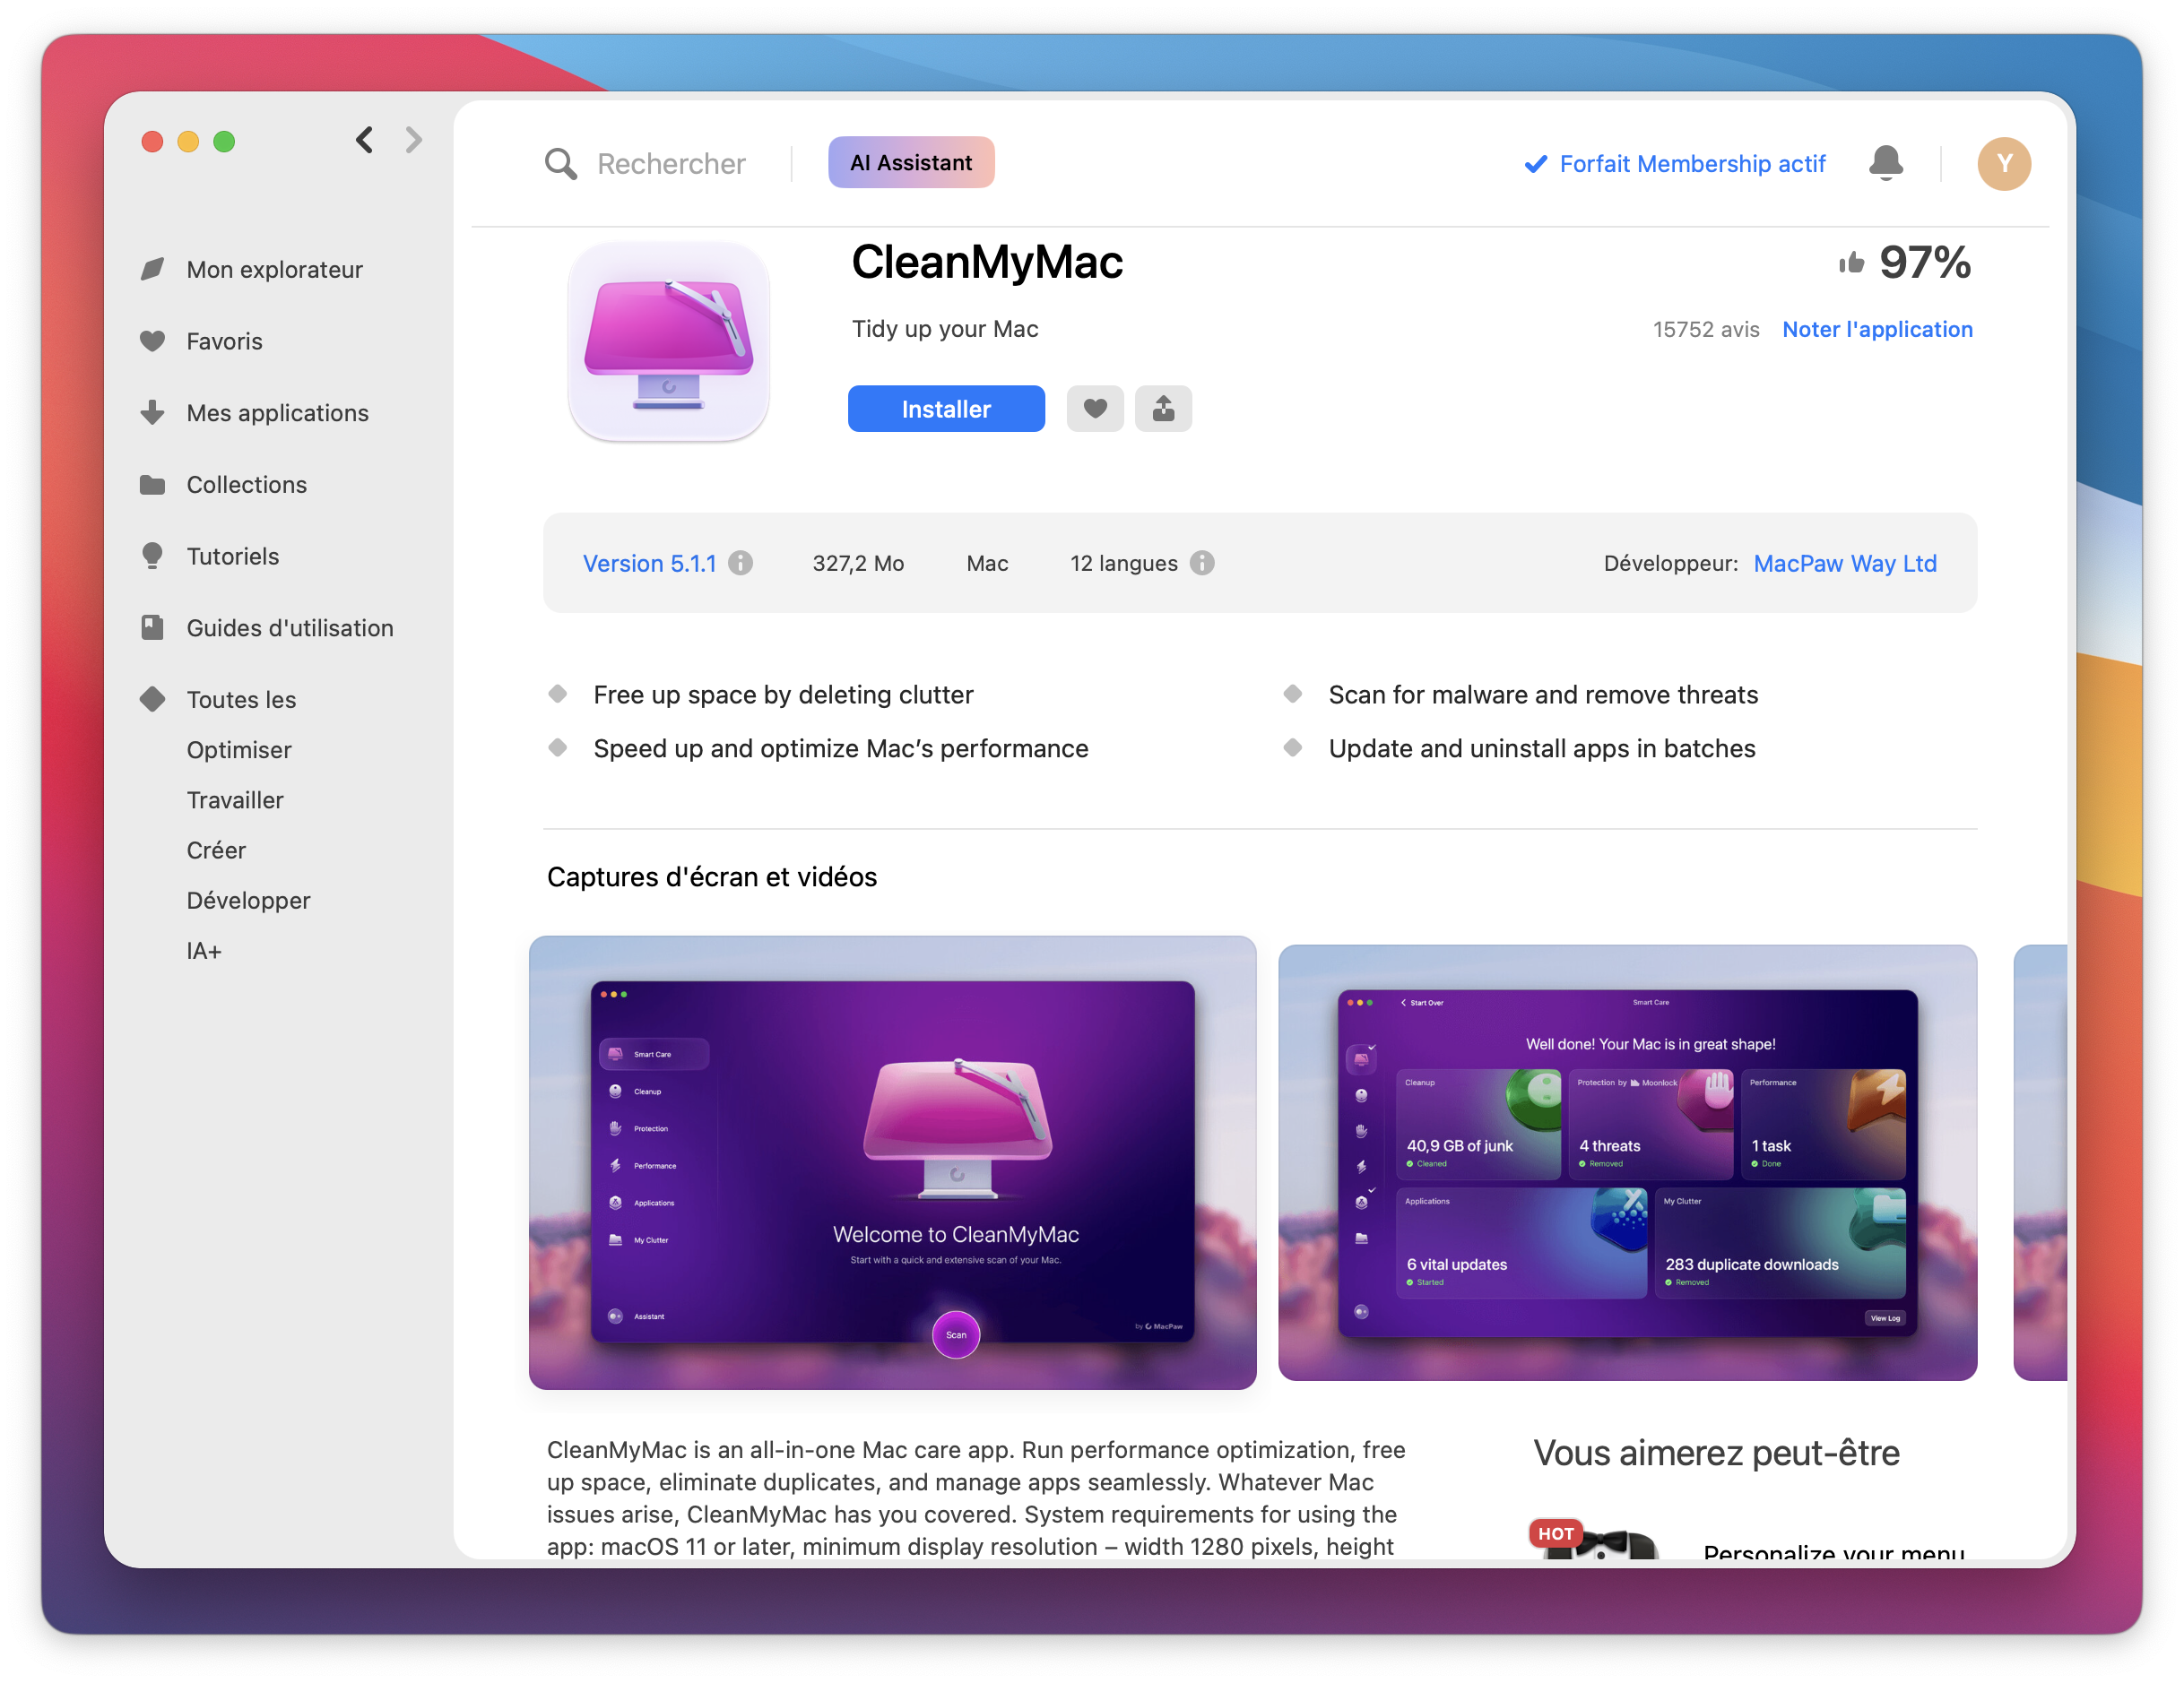Select the Travailler category
The height and width of the screenshot is (1683, 2184).
coord(235,800)
